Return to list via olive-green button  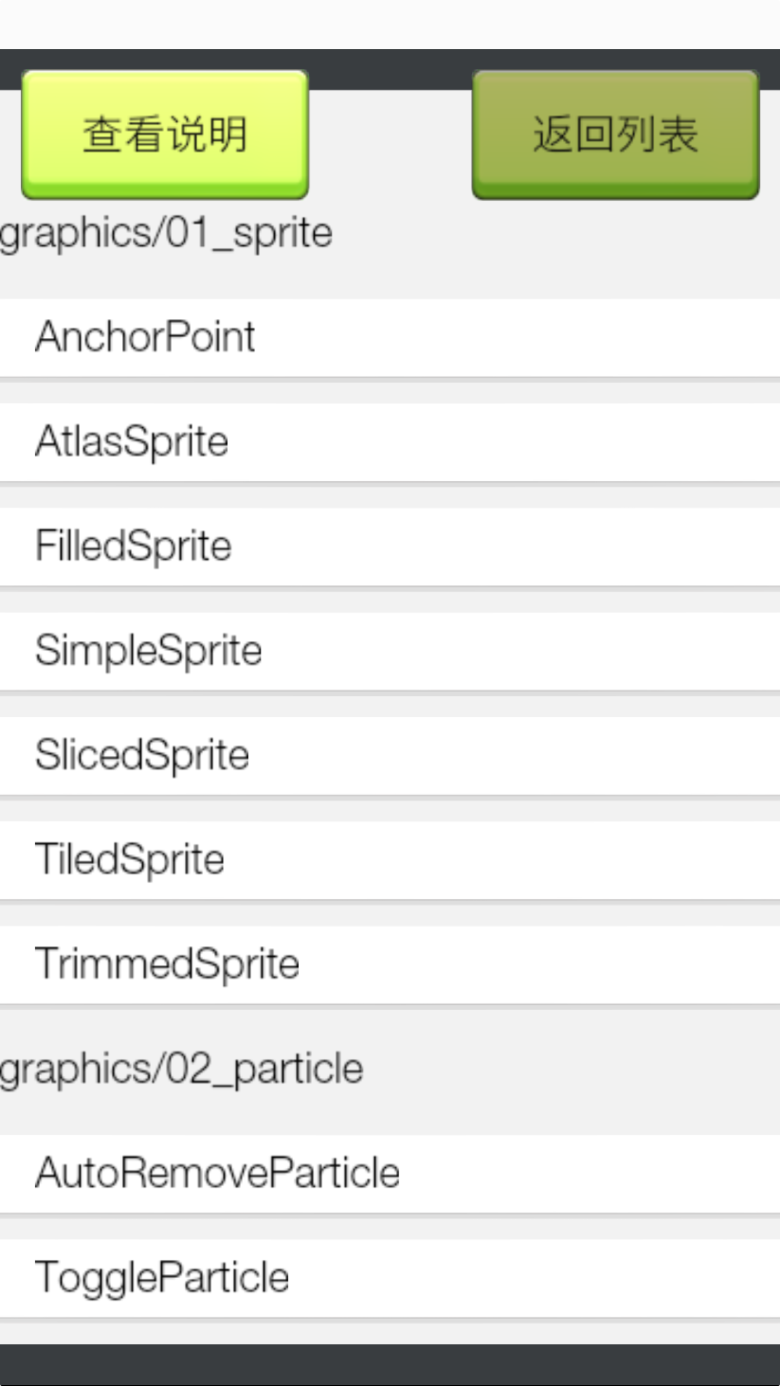pos(615,134)
